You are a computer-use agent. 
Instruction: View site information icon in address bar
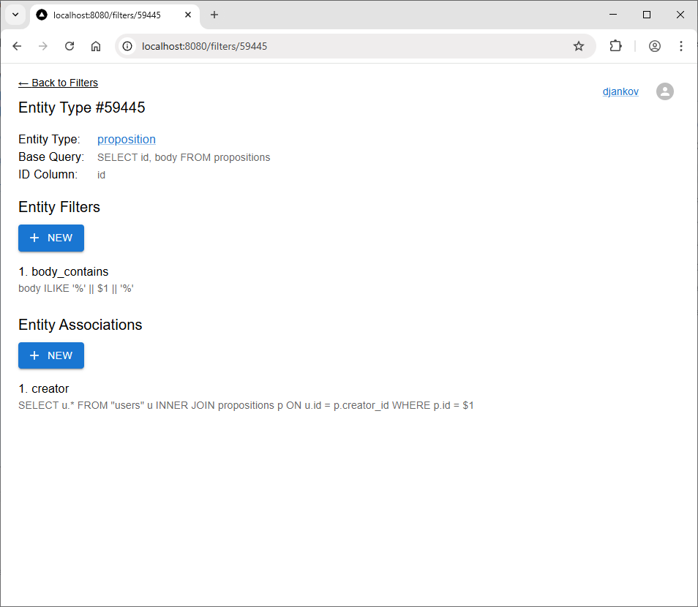pos(127,46)
